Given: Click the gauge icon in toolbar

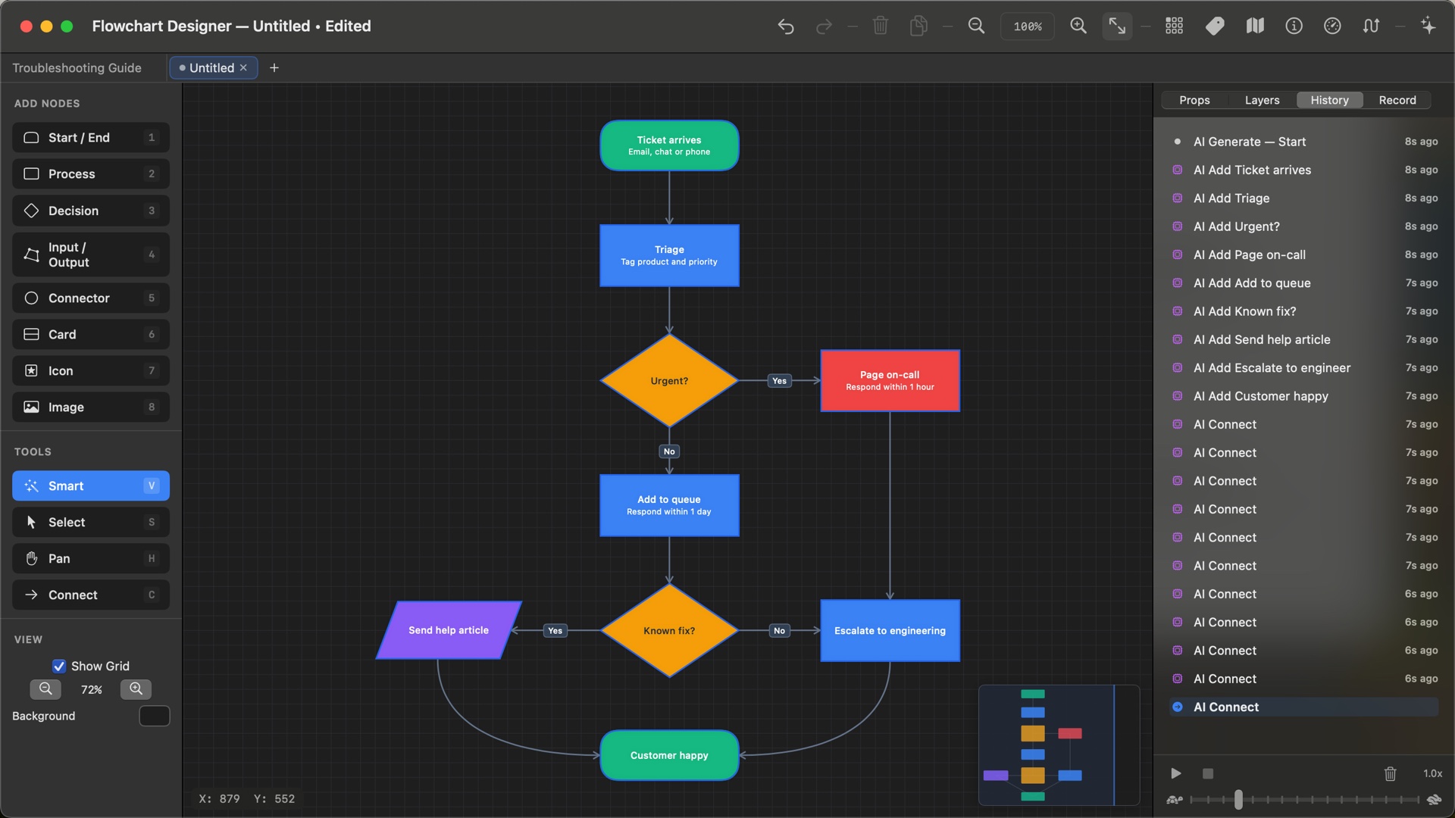Looking at the screenshot, I should 1332,26.
